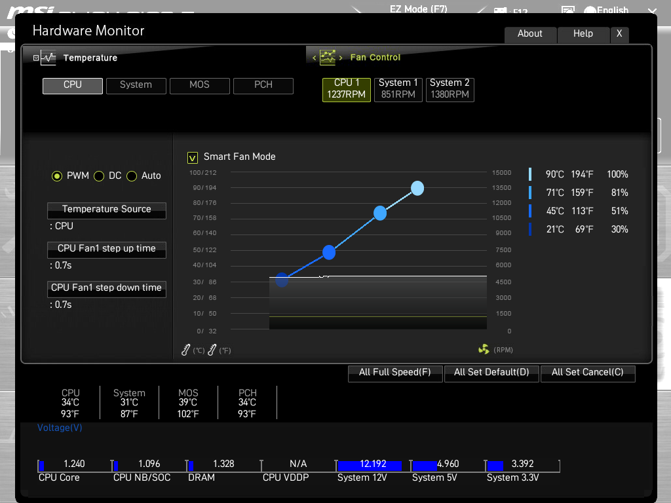Click the left arrow before Fan Control
The image size is (671, 503).
tap(314, 58)
